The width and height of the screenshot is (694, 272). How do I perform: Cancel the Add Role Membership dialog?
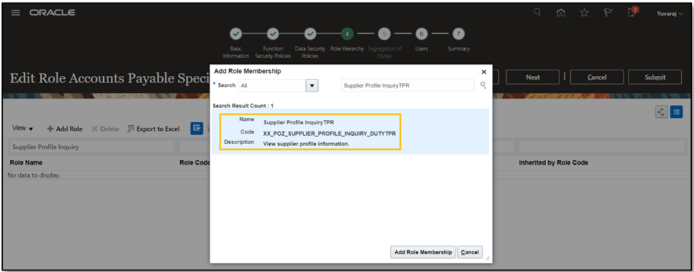[x=470, y=252]
